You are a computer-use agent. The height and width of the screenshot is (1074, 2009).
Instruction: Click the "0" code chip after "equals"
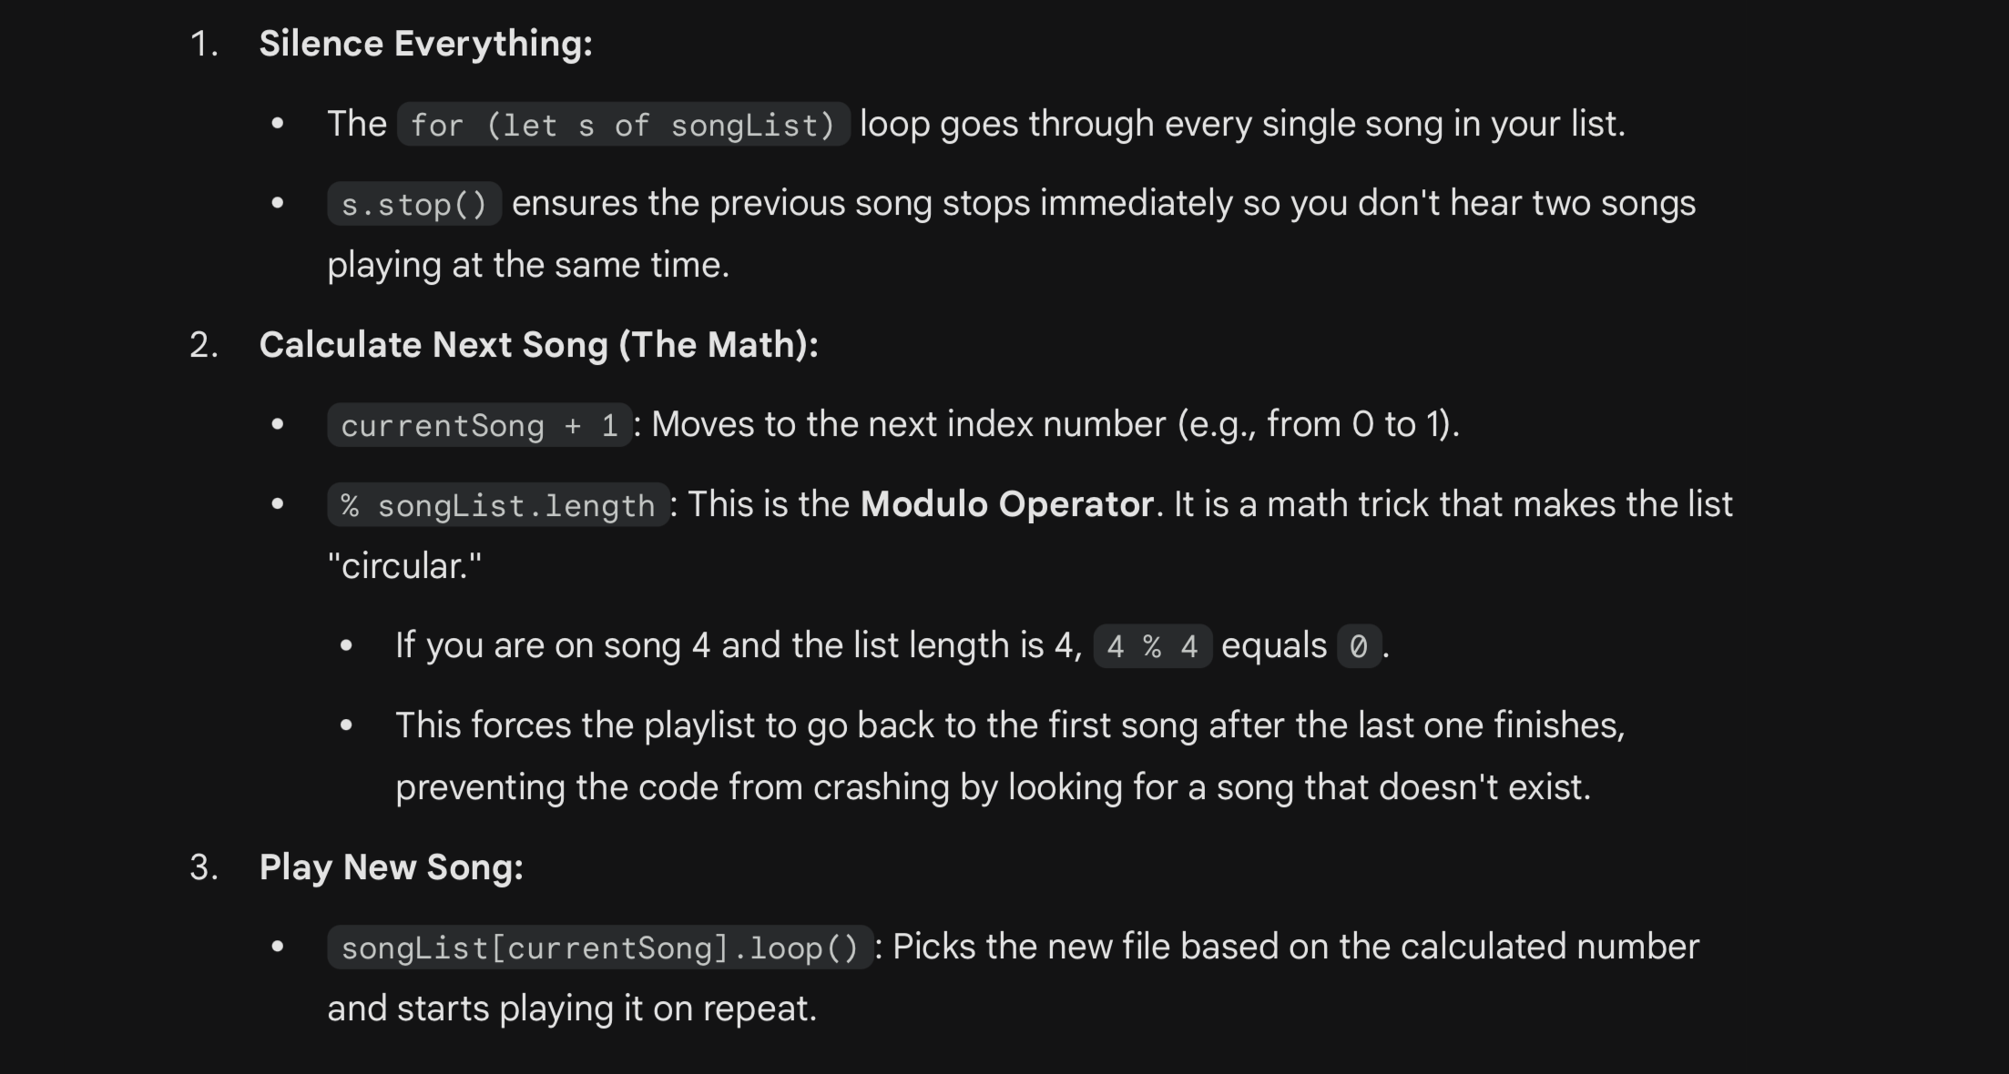[1359, 646]
